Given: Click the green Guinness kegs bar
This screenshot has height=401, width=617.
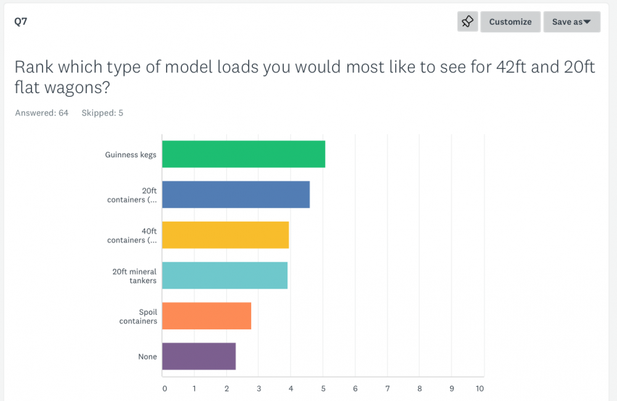Looking at the screenshot, I should coord(243,154).
